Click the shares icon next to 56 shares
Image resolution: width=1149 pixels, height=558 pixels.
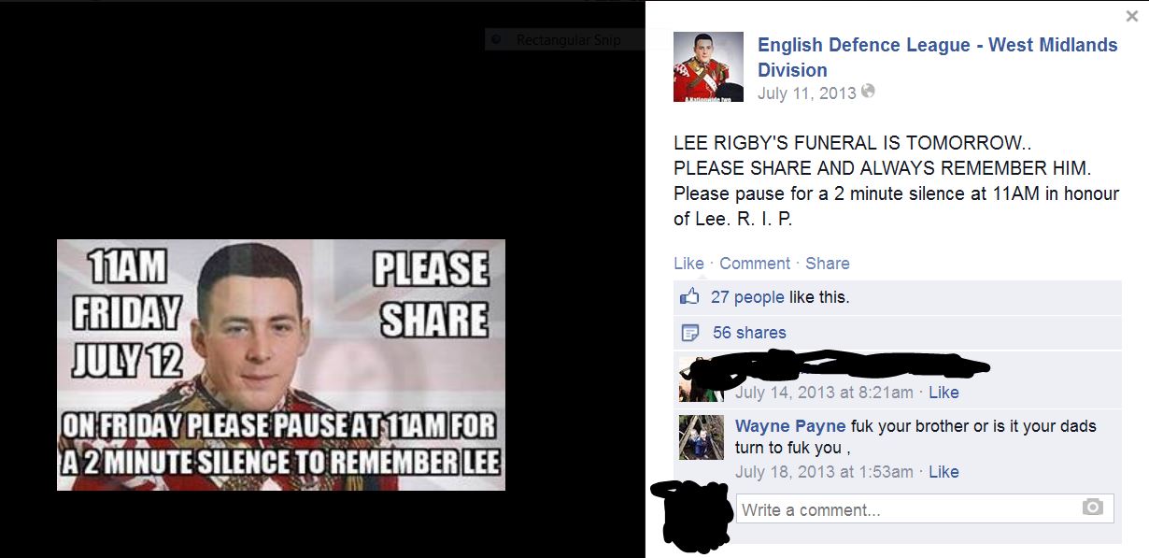(x=690, y=333)
